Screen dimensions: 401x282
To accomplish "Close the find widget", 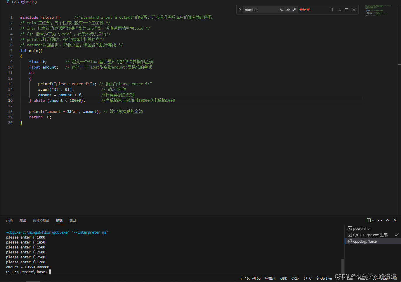I will tap(354, 10).
